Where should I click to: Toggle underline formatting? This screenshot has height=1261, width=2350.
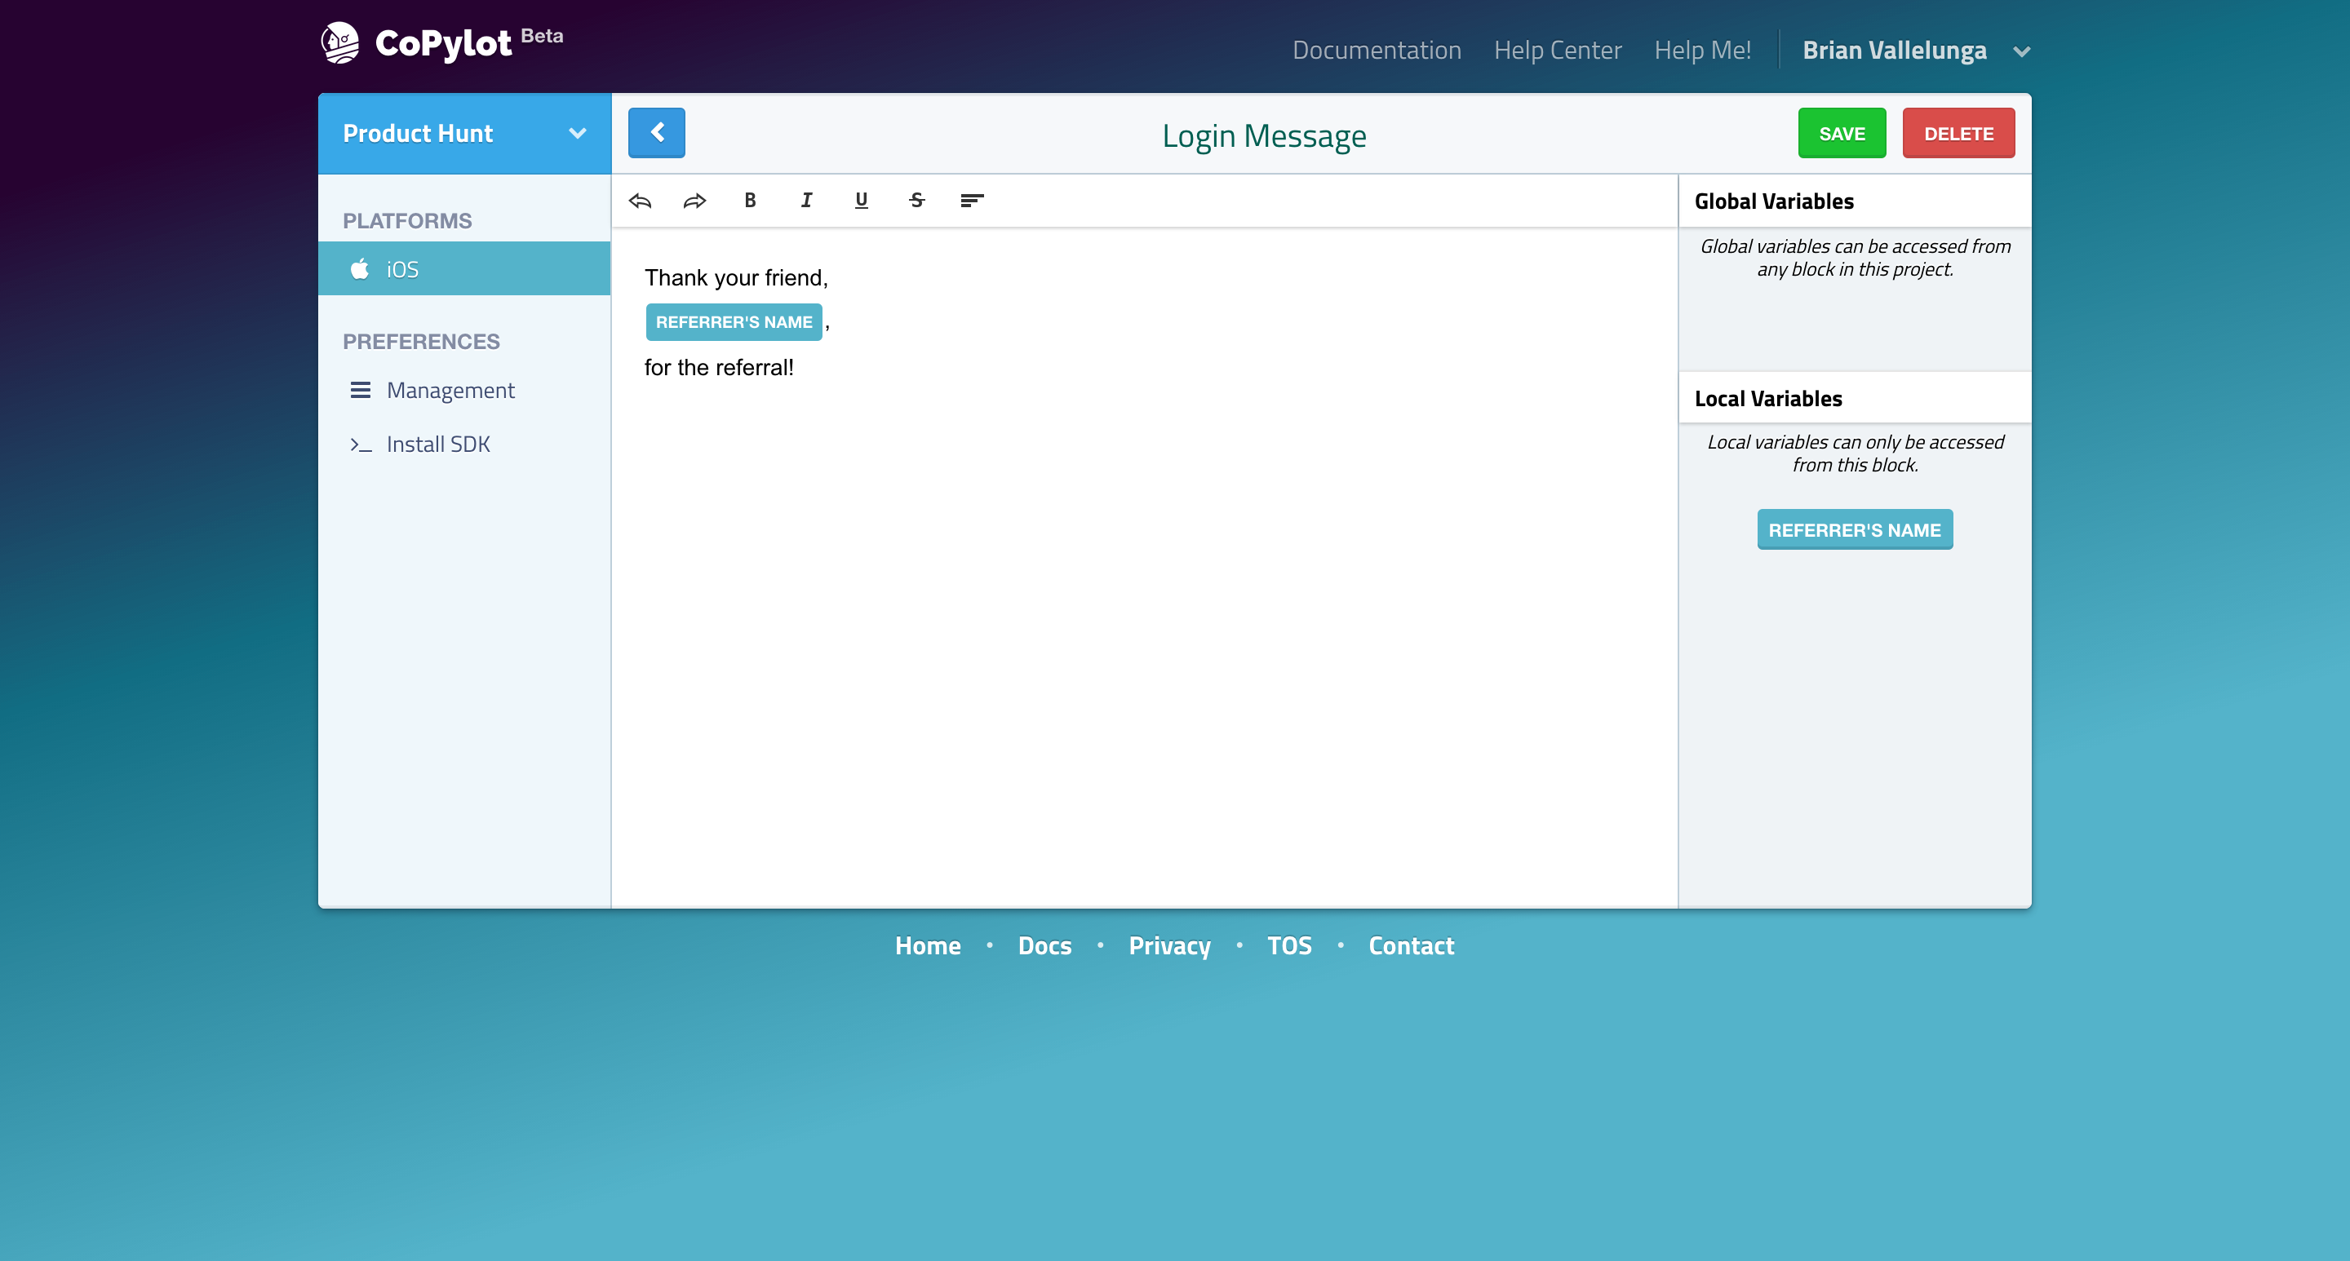860,201
